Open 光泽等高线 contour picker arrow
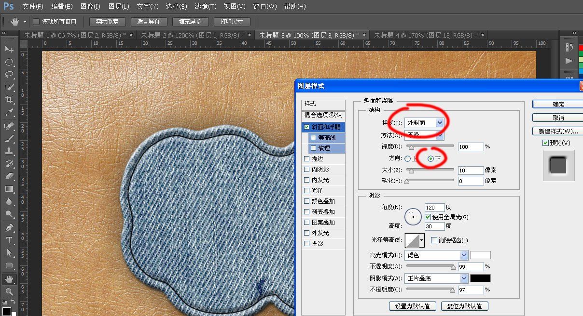The height and width of the screenshot is (316, 583). pos(422,239)
